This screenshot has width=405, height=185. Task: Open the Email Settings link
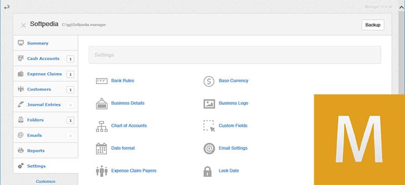233,148
